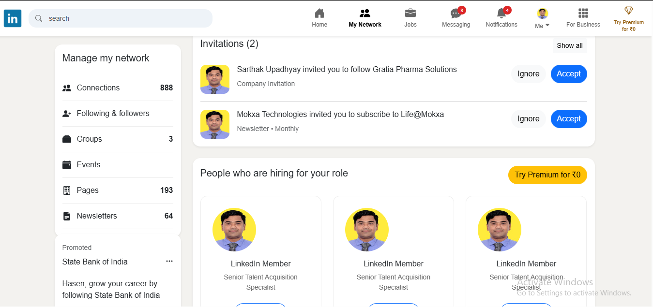The width and height of the screenshot is (653, 307).
Task: Click the For Business label
Action: tap(583, 25)
